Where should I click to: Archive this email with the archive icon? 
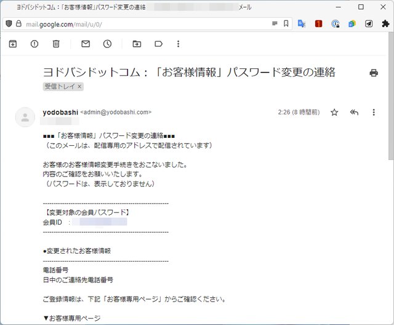[x=13, y=44]
